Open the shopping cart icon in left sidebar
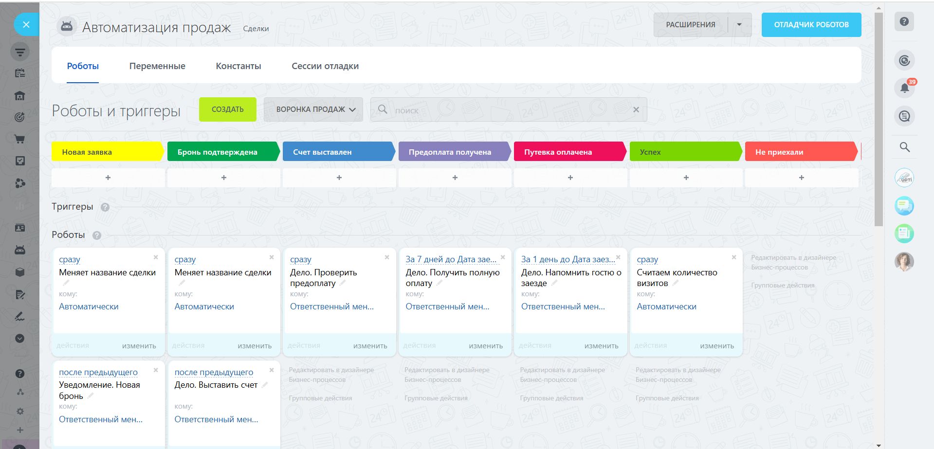The height and width of the screenshot is (449, 934). tap(20, 139)
